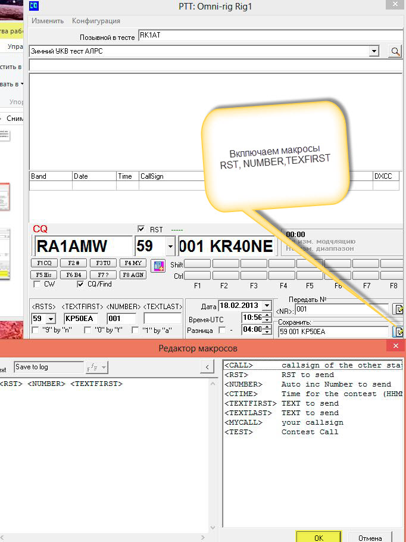This screenshot has width=406, height=542.
Task: Open the Конфигурация menu
Action: tap(96, 21)
